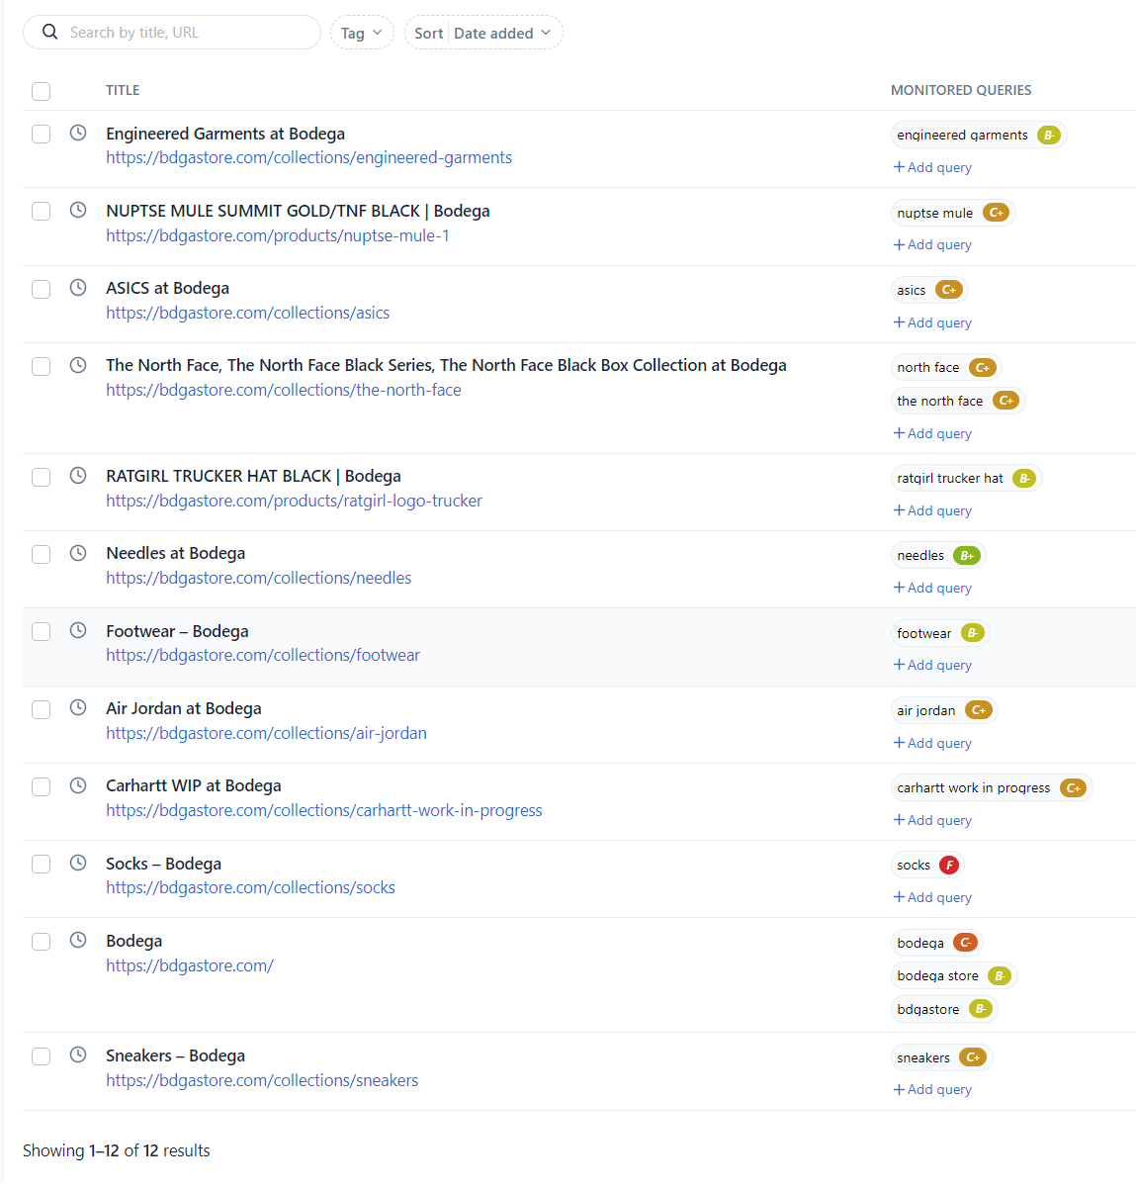Open the nuptse-mule-1 product URL
This screenshot has height=1191, width=1136.
coord(278,235)
